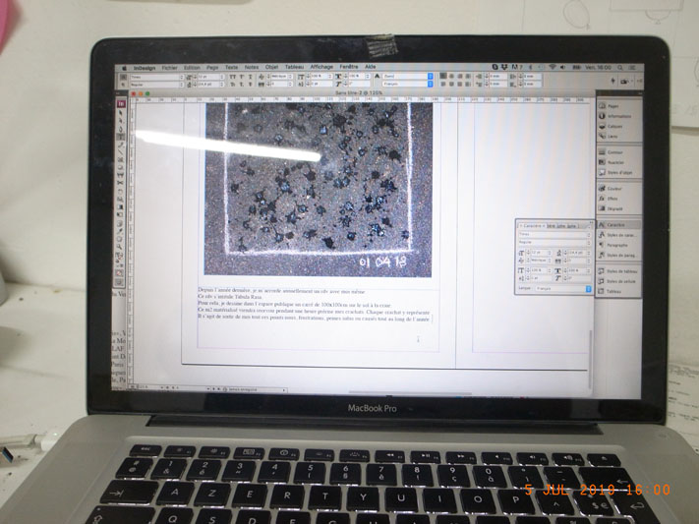Viewport: 699px width, 524px height.
Task: Open the Wi-Fi status menu
Action: [553, 67]
